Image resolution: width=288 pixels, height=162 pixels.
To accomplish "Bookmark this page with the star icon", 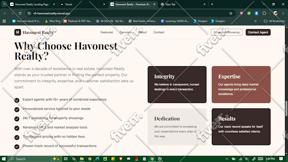I will (231, 13).
